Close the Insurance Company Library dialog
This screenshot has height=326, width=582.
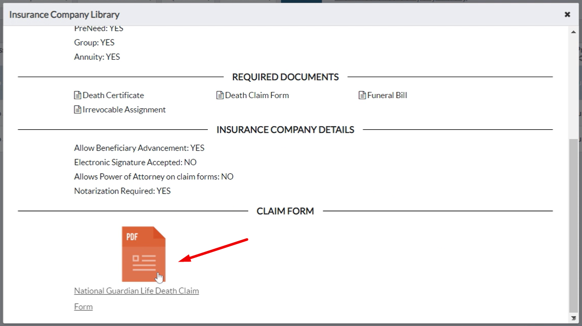coord(567,14)
